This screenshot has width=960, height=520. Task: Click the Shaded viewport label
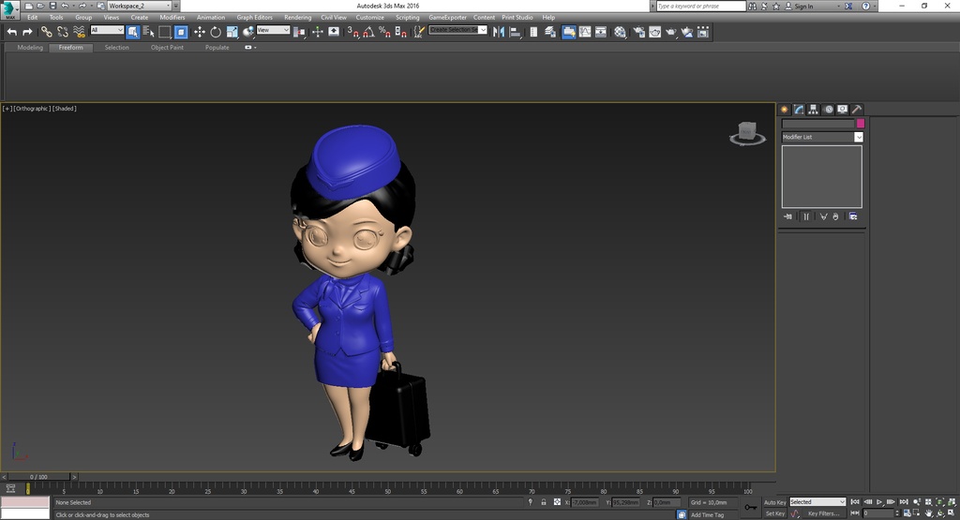pyautogui.click(x=65, y=109)
